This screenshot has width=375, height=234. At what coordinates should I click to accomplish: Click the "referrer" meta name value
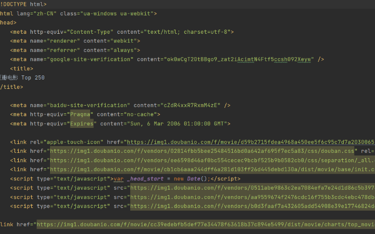(63, 50)
